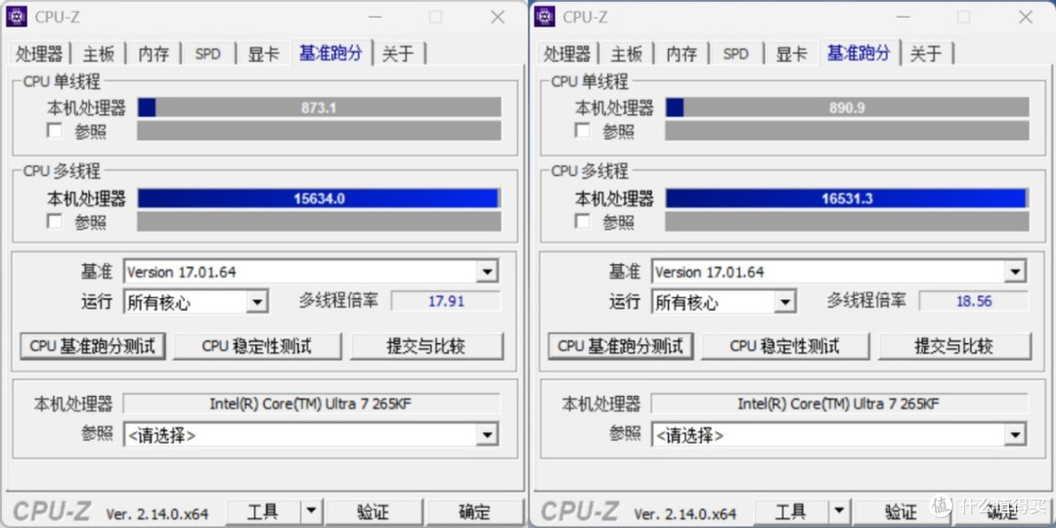This screenshot has height=528, width=1056.
Task: Start CPU 稳定性测试 in right window
Action: (x=785, y=346)
